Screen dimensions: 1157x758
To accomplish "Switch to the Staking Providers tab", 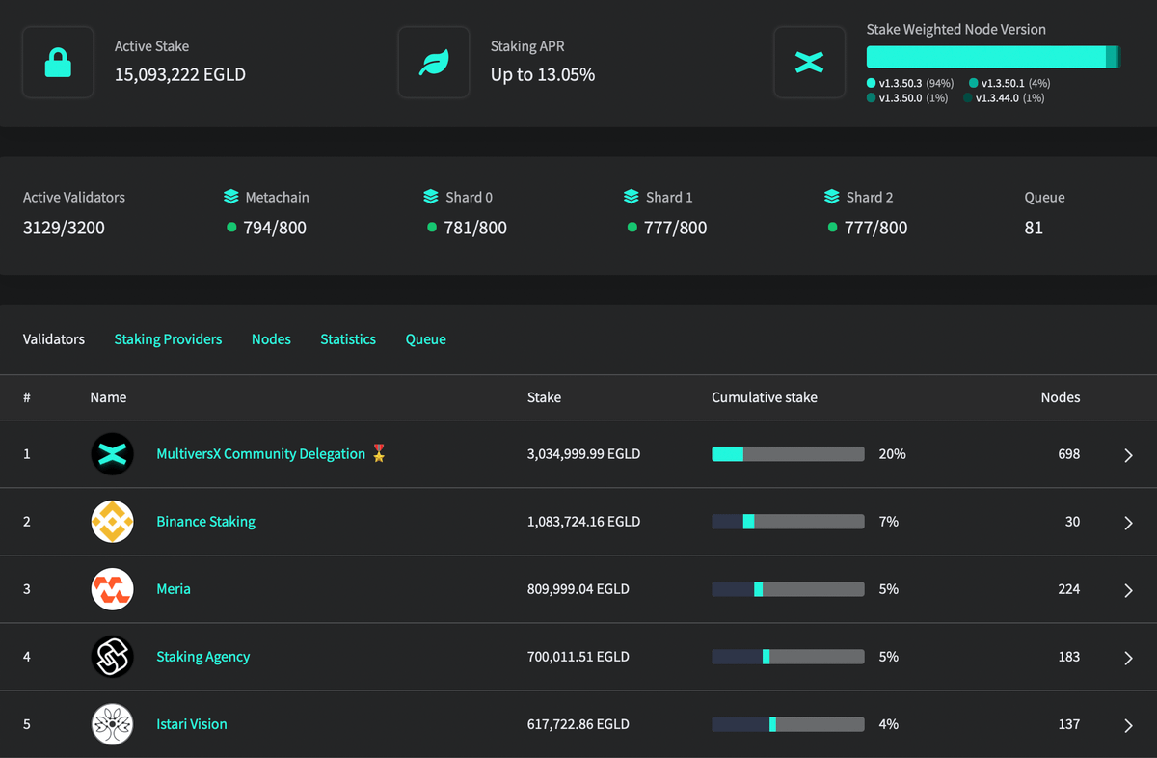I will pyautogui.click(x=168, y=339).
